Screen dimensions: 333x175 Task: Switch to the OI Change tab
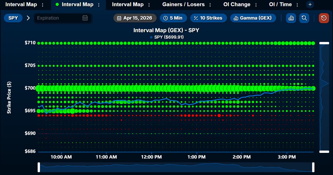click(237, 5)
